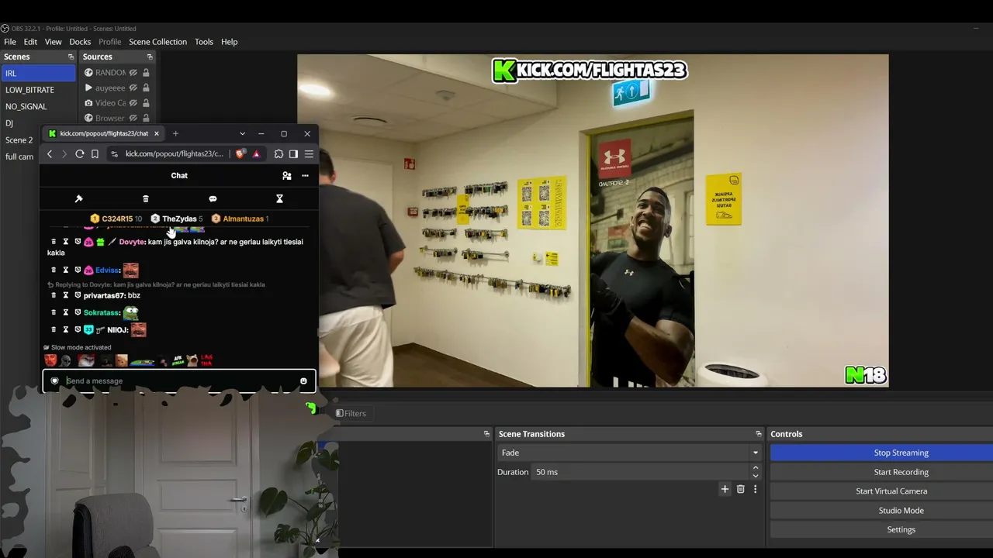Timeout user Edviss with hourglass icon

coord(65,270)
